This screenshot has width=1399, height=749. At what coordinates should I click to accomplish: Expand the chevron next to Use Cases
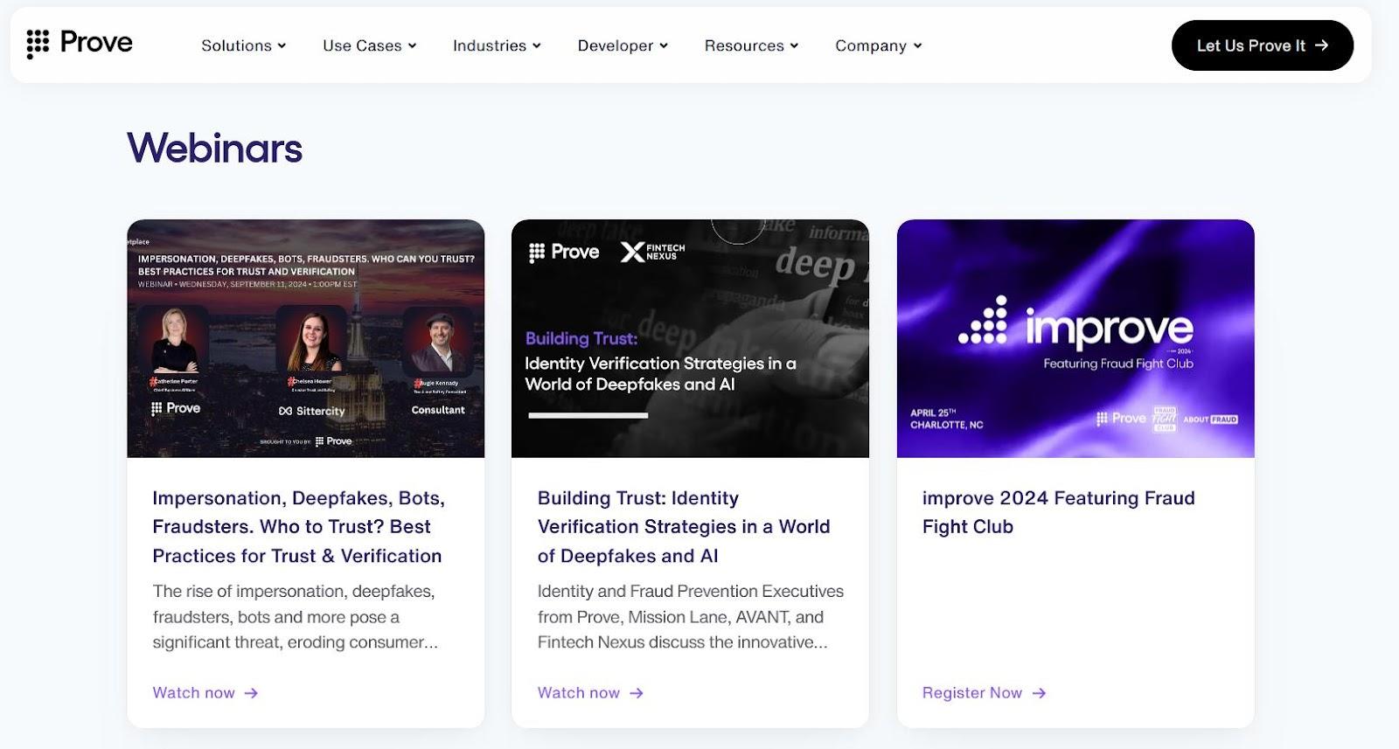tap(412, 46)
